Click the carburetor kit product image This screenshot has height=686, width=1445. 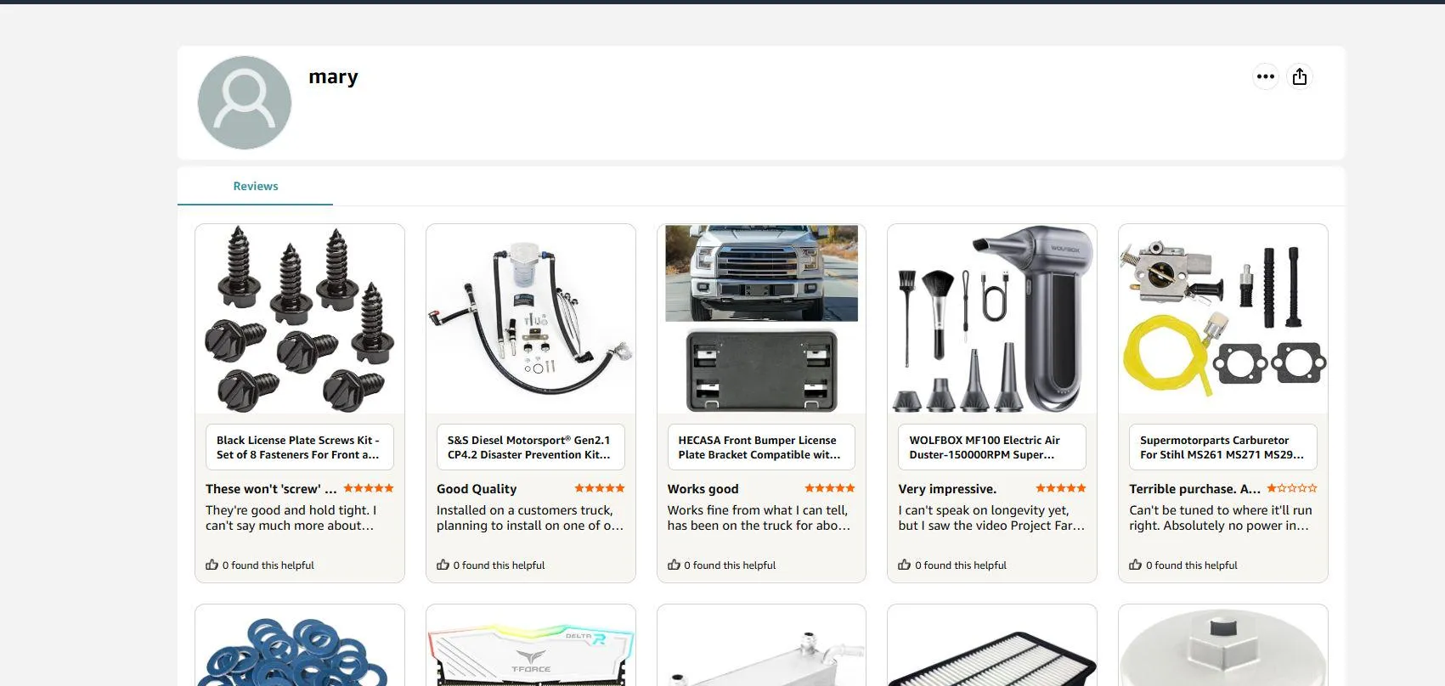1223,319
